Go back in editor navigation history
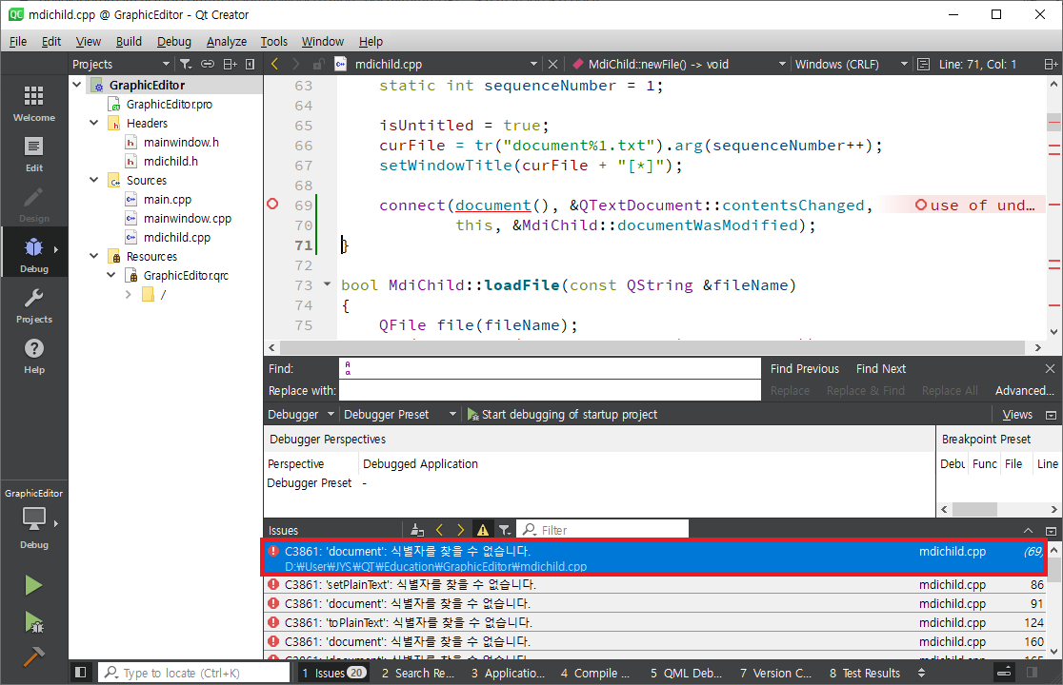1063x685 pixels. (x=274, y=64)
